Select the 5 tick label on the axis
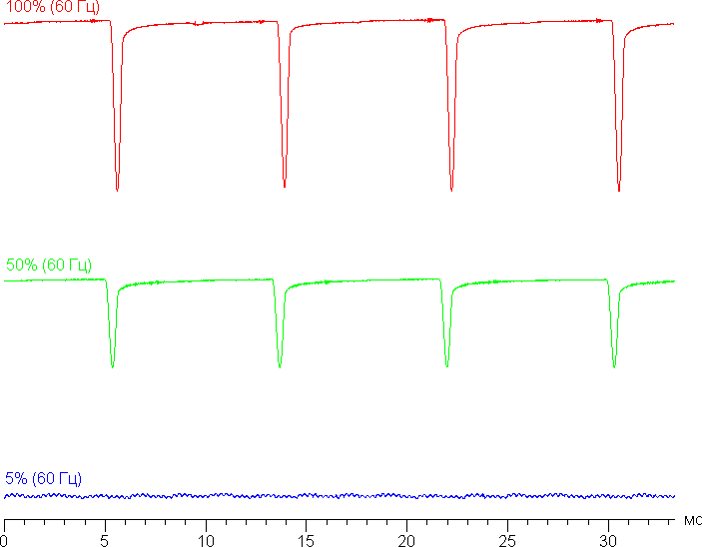This screenshot has width=702, height=547. click(x=105, y=540)
